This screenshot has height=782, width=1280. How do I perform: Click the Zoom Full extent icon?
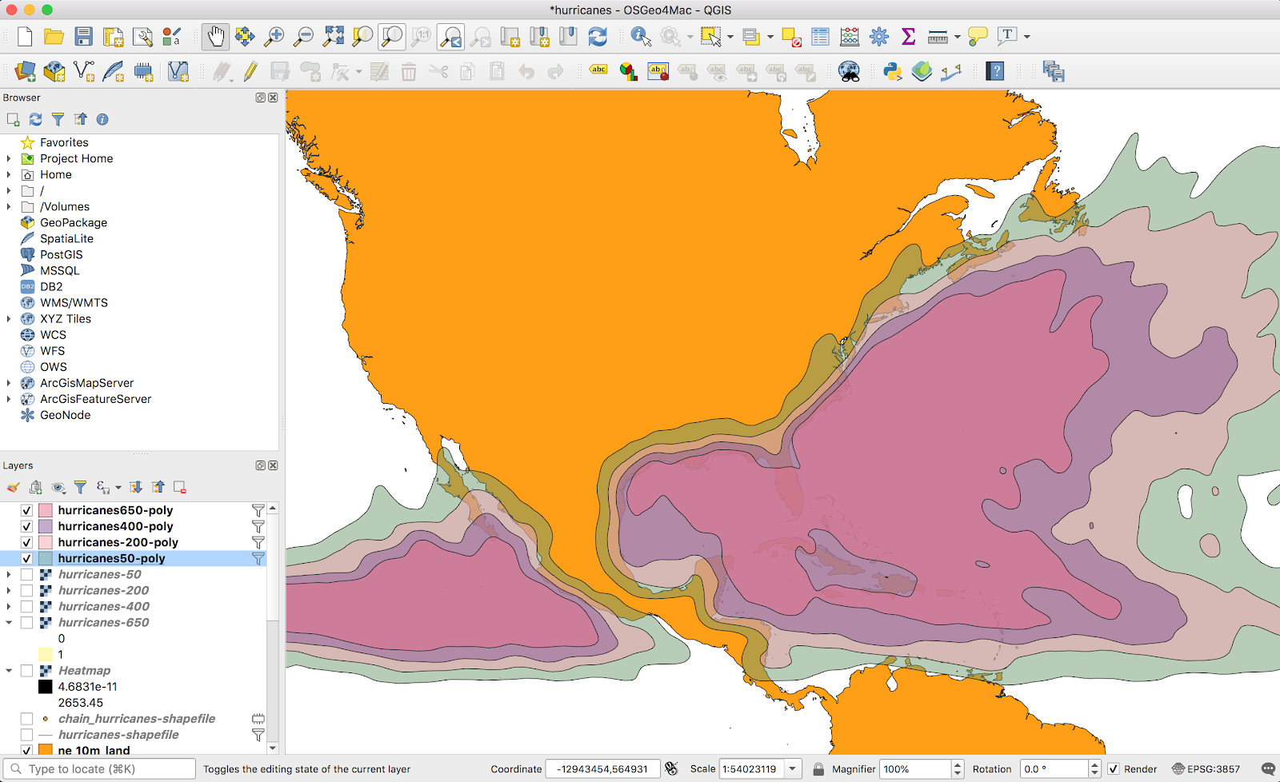coord(333,37)
